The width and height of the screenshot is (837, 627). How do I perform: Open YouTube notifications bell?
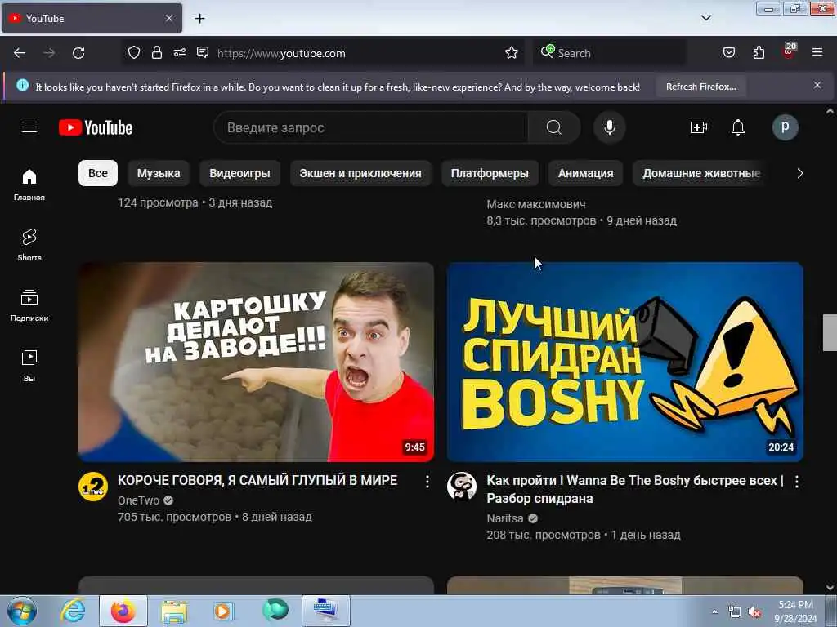[x=738, y=127]
